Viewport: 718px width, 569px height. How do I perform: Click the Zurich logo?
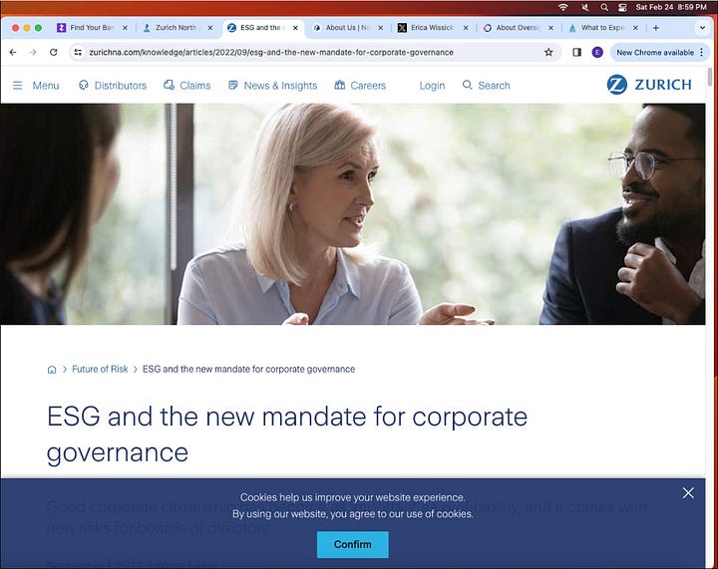coord(649,85)
